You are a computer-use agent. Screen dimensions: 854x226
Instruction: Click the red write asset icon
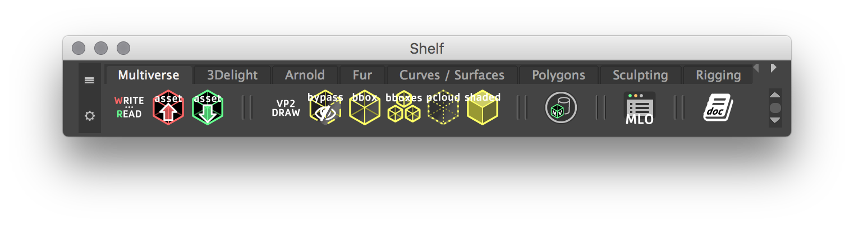click(168, 107)
